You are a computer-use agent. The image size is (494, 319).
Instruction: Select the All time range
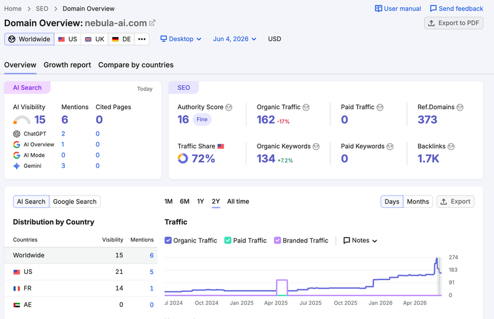[x=238, y=202]
